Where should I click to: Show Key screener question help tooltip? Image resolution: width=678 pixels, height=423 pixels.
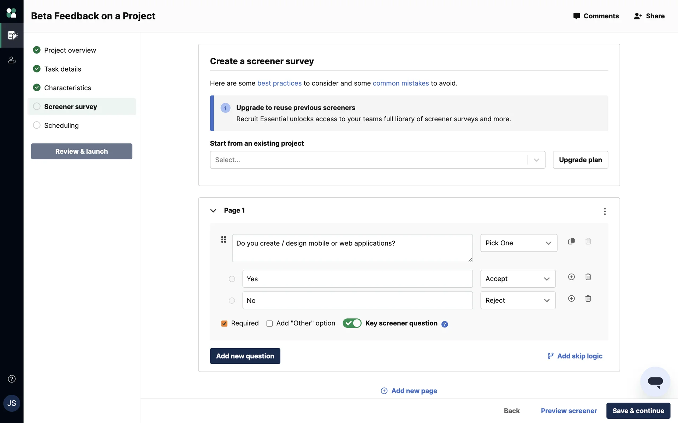tap(445, 324)
